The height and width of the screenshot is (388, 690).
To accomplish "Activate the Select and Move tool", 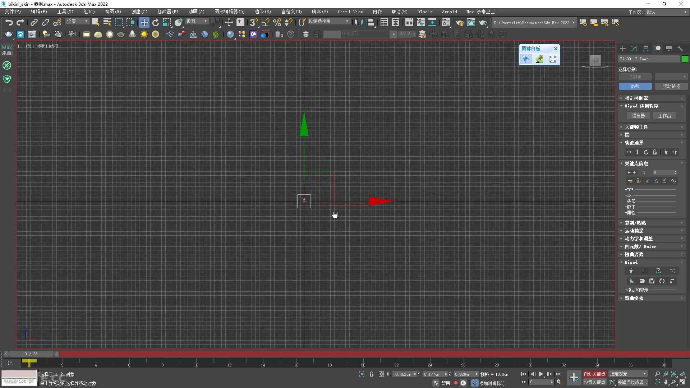I will click(144, 22).
